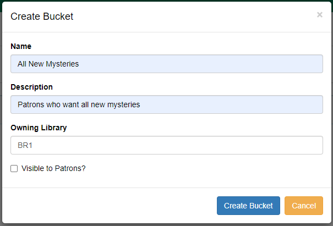Dismiss the modal via header close icon

319,15
